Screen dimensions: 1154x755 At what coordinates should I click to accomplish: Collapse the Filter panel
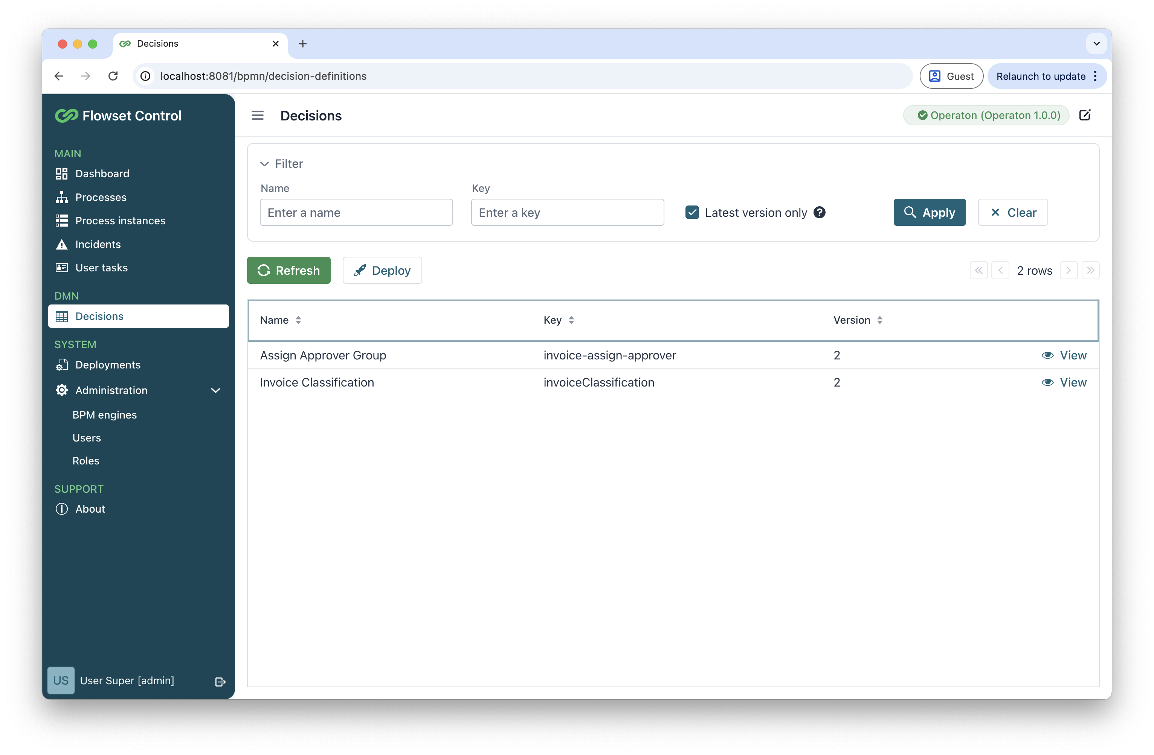tap(264, 164)
